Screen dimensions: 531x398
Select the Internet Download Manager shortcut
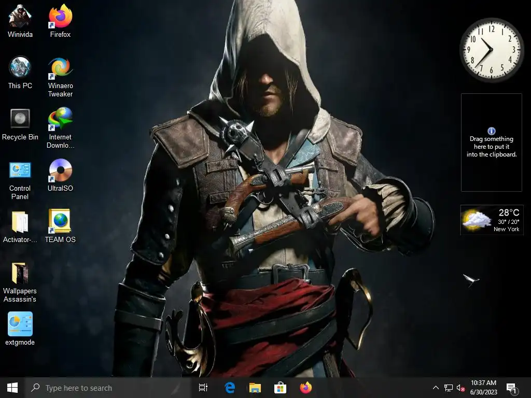click(x=60, y=128)
